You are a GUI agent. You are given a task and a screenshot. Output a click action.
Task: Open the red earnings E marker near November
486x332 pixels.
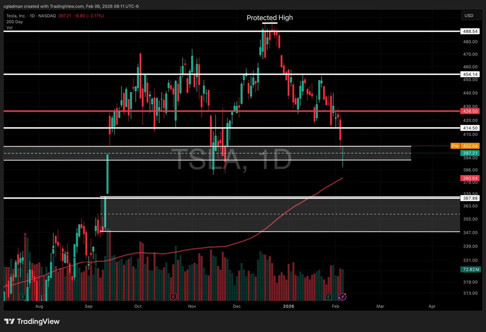(173, 297)
